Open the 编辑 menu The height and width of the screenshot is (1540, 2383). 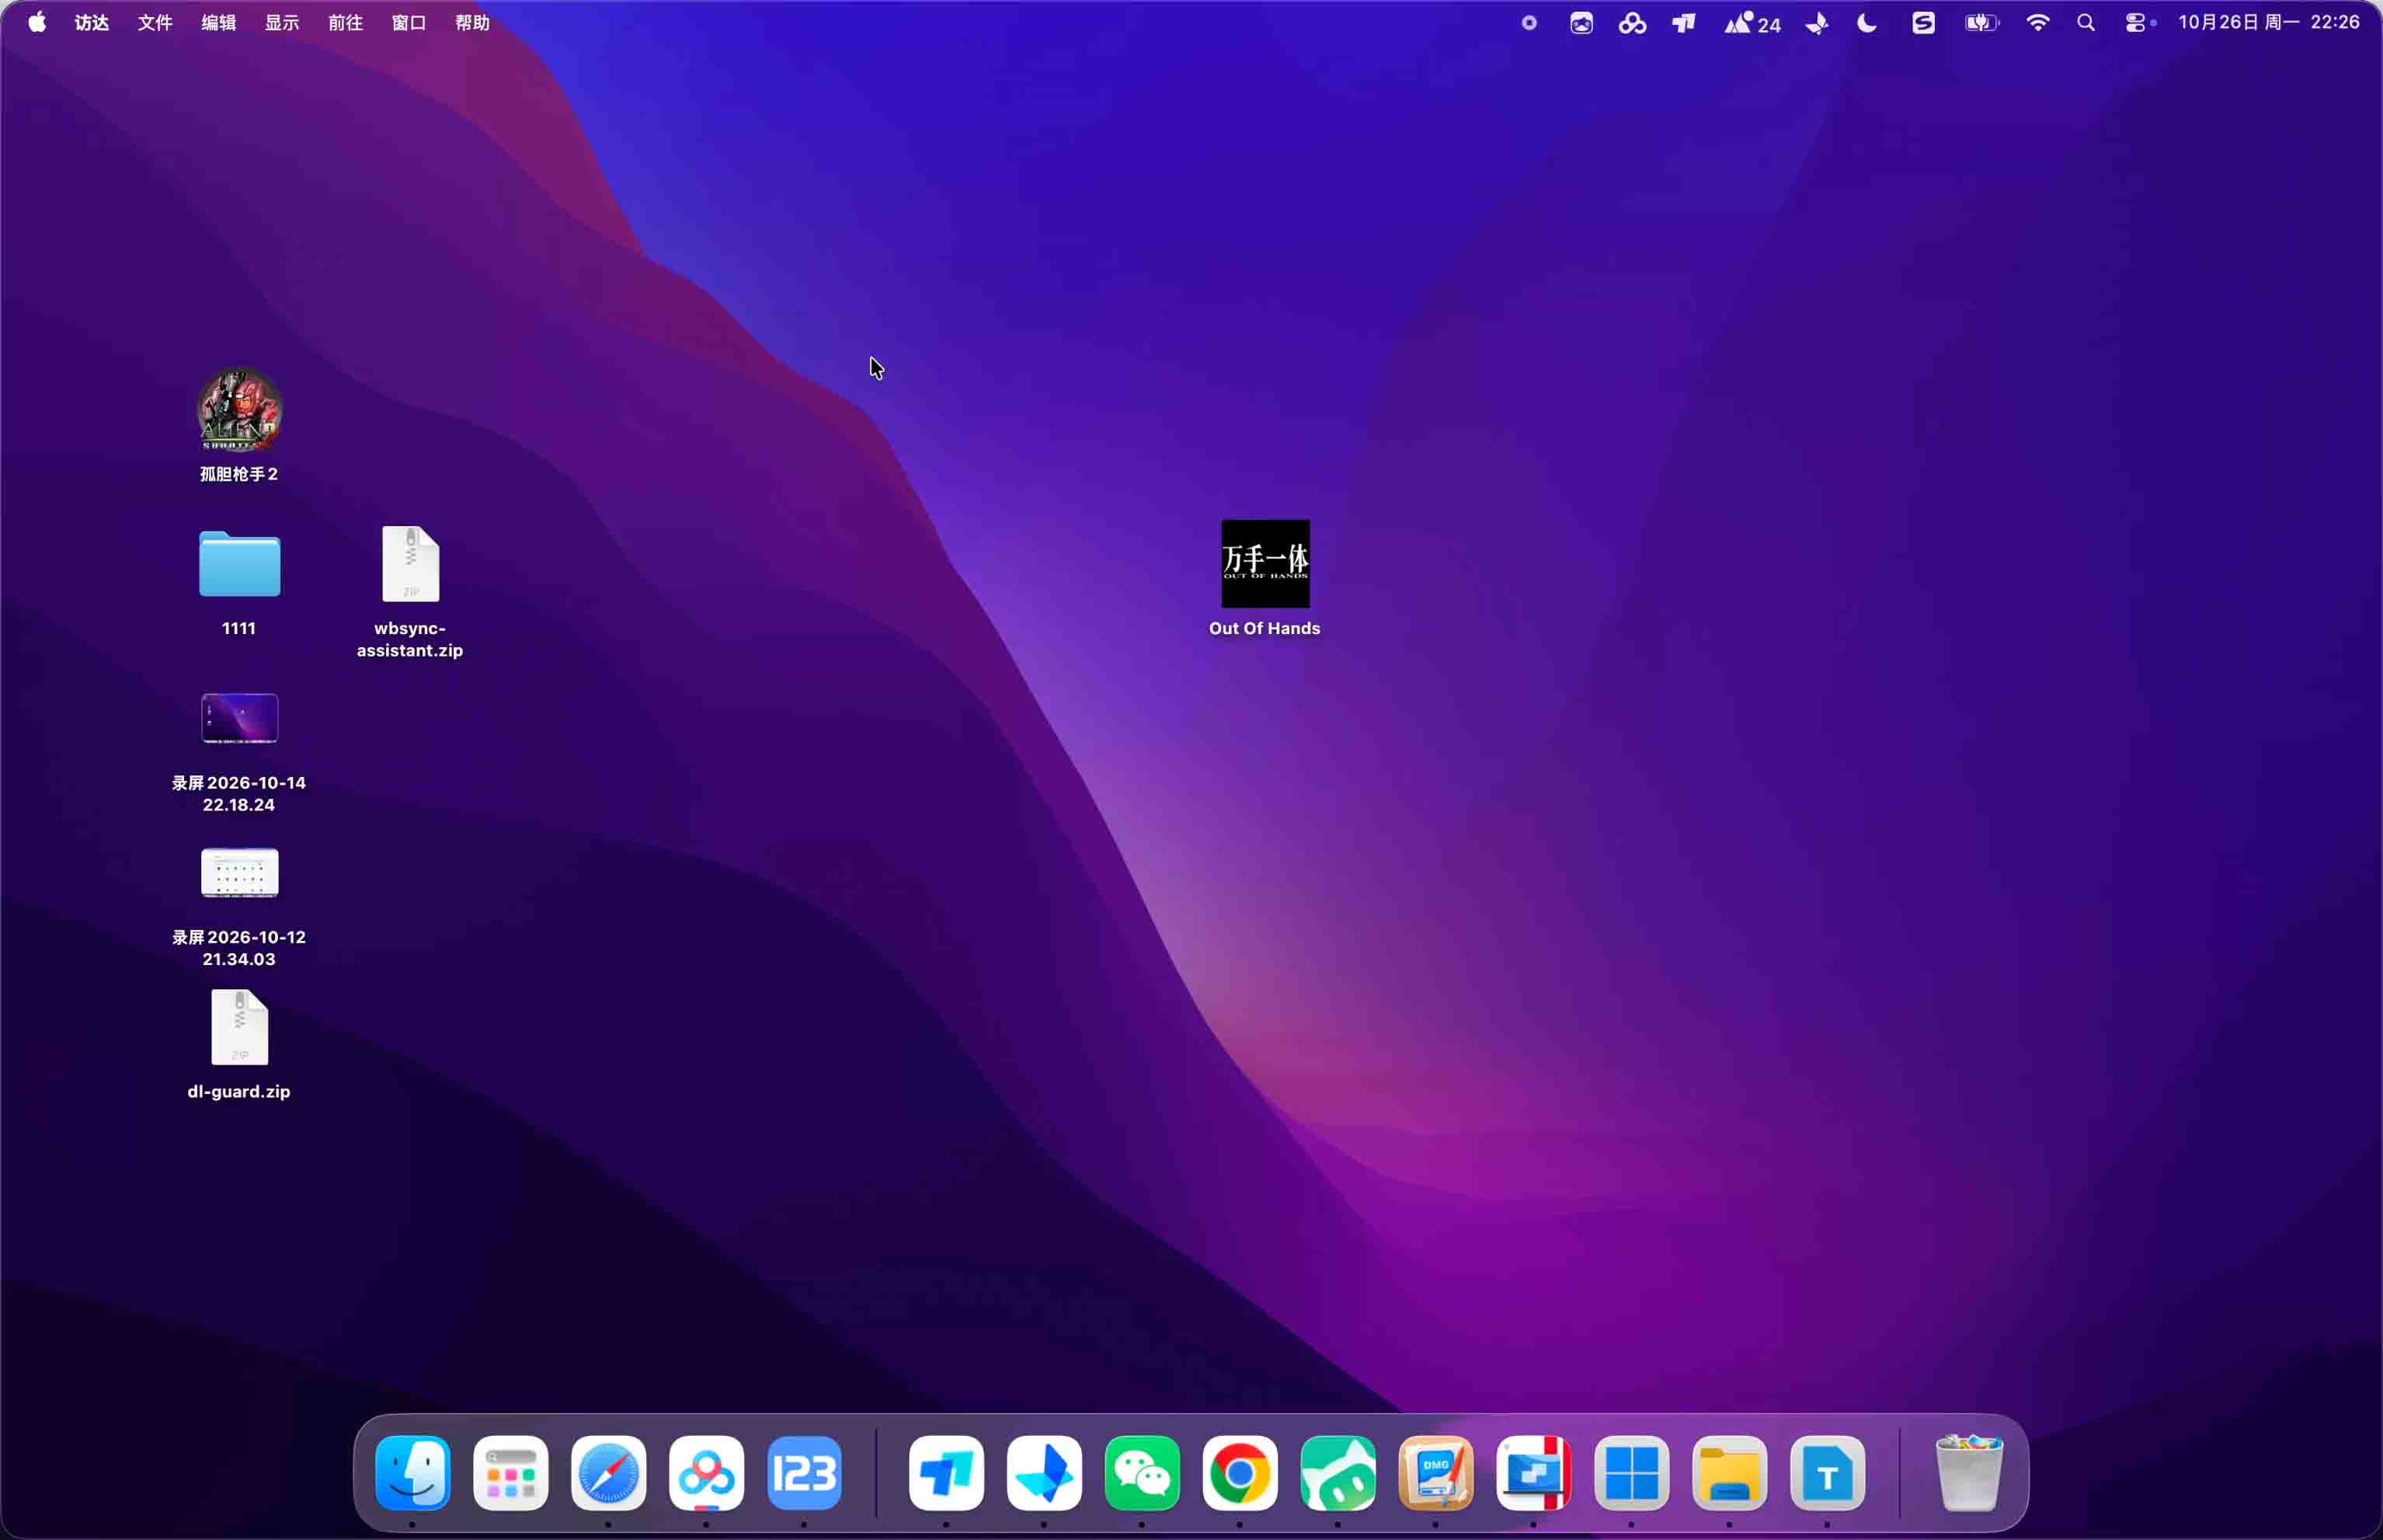(x=219, y=22)
